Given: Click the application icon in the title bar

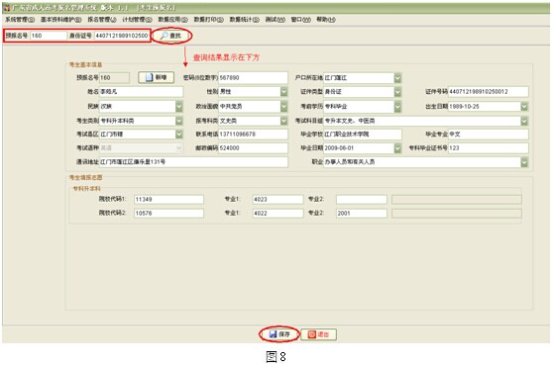Looking at the screenshot, I should [7, 8].
